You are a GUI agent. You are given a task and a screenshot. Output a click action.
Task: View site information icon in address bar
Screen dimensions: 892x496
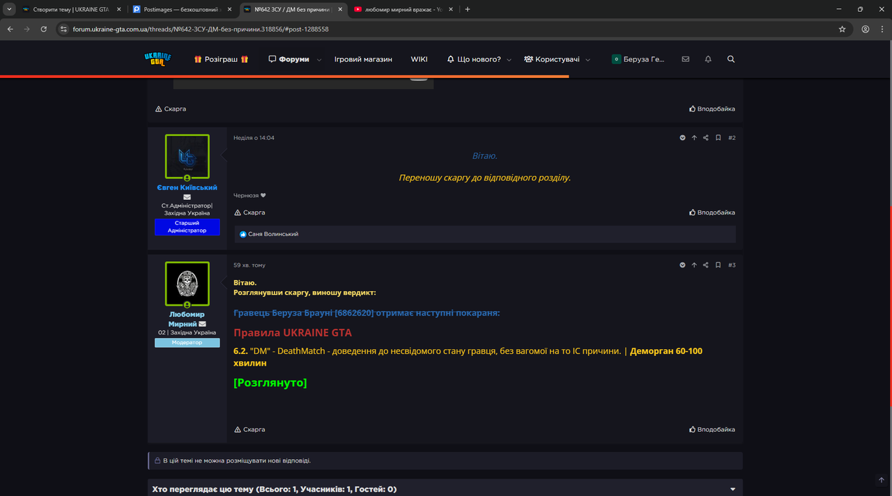[x=63, y=29]
